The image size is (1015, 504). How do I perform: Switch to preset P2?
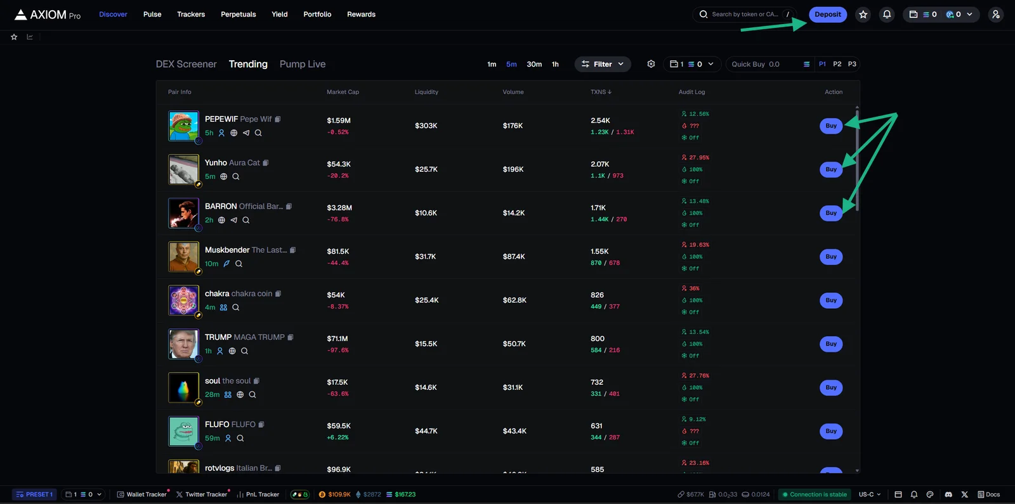click(x=837, y=64)
